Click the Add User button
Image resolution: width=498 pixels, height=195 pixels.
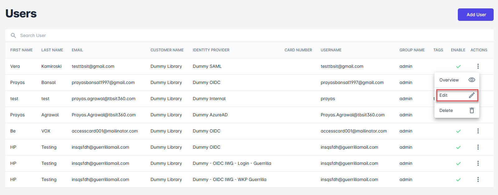click(x=475, y=15)
